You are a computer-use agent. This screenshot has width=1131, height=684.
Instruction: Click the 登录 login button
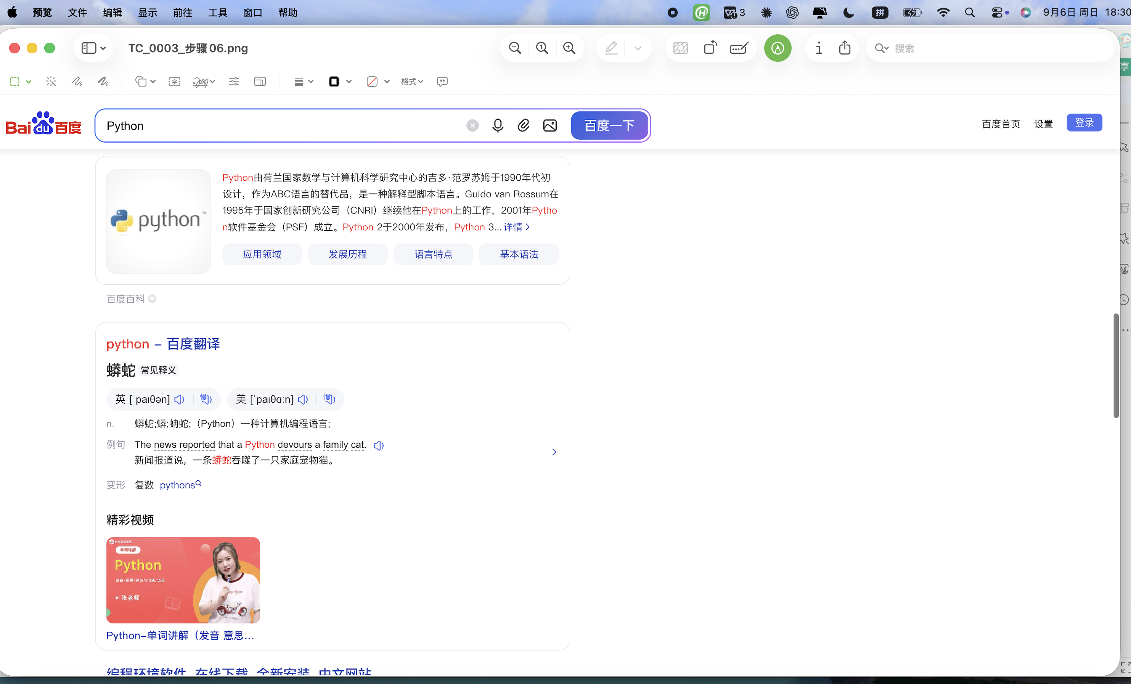click(1084, 122)
